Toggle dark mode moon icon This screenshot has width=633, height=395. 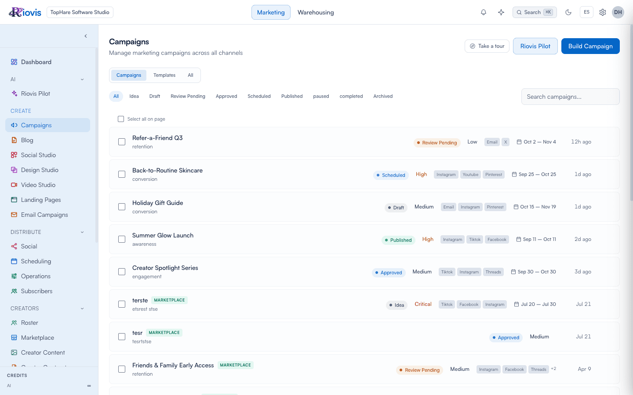click(568, 12)
